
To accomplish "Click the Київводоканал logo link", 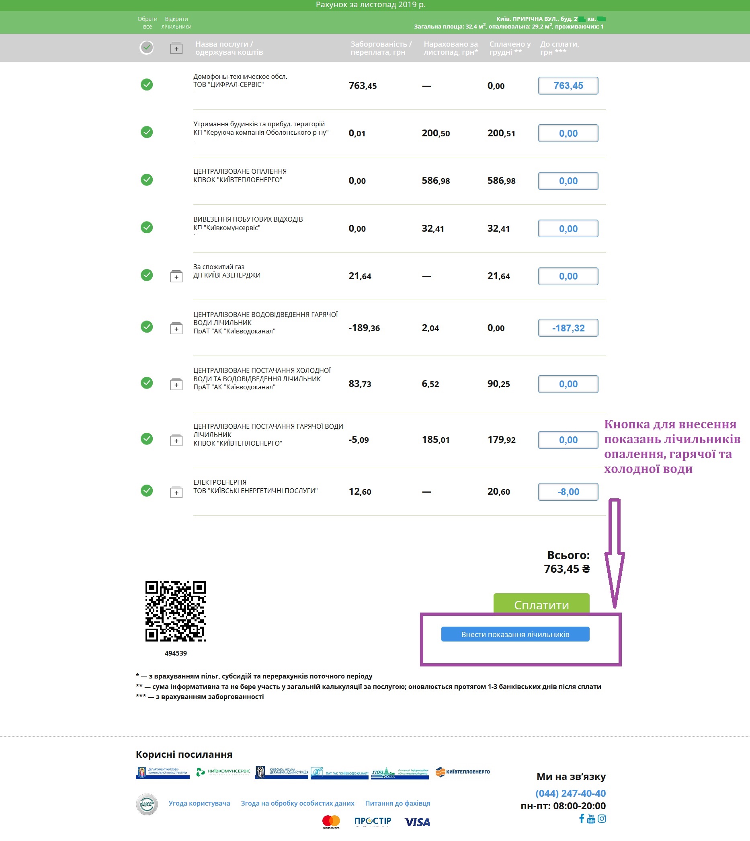I will pos(340,773).
